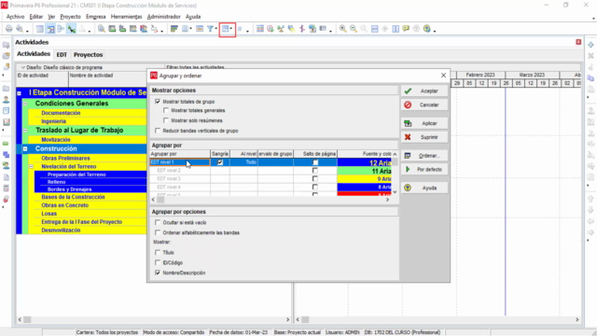Uncheck Mostrar totales de grupo
The image size is (597, 336).
pyautogui.click(x=158, y=102)
